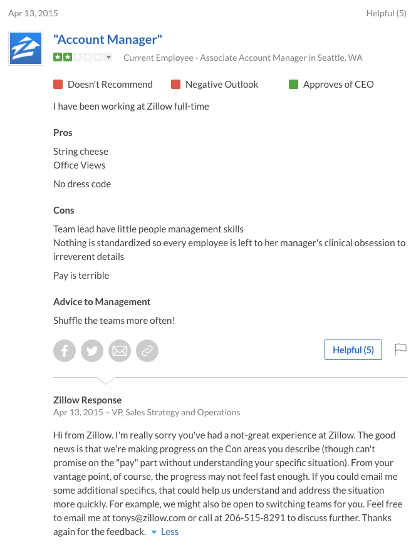The height and width of the screenshot is (545, 416).
Task: Copy review link chain icon
Action: (147, 351)
